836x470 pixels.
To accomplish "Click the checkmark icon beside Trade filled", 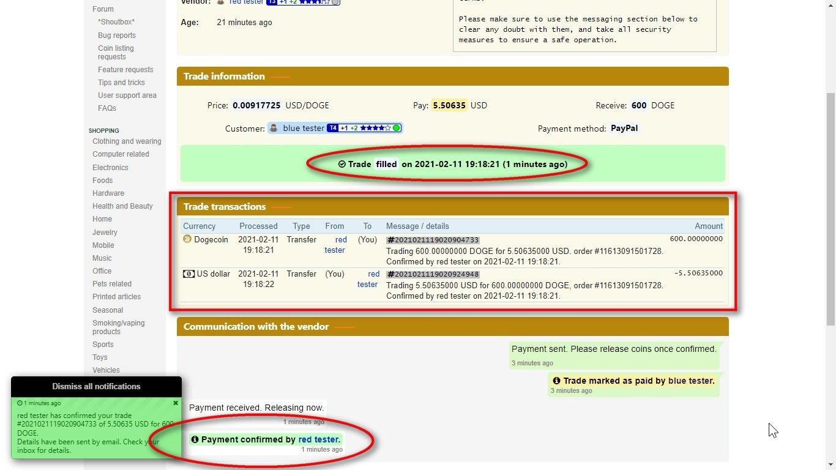I will point(341,164).
